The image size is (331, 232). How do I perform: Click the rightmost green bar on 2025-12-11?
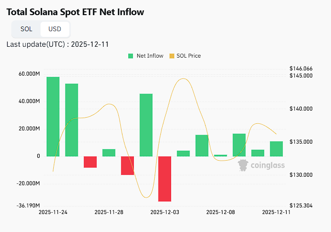[x=276, y=148]
